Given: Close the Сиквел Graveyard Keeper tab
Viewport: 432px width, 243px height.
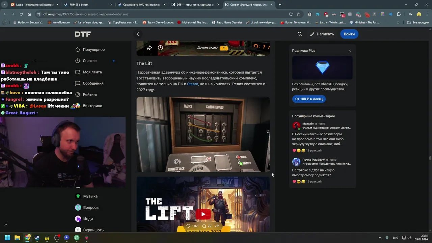Looking at the screenshot, I should pos(272,5).
